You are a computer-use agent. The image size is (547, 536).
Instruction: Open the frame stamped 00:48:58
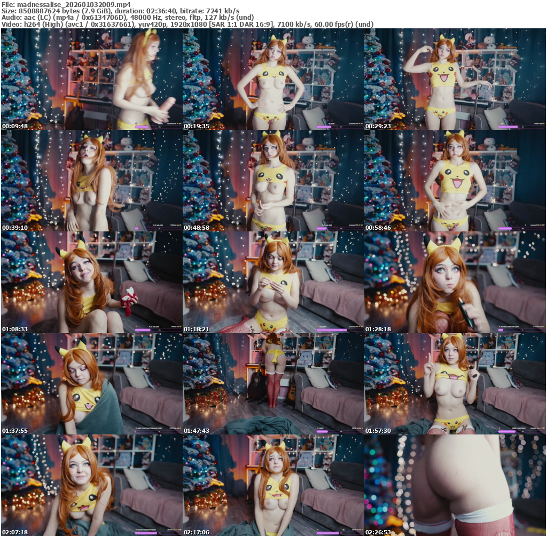point(273,181)
